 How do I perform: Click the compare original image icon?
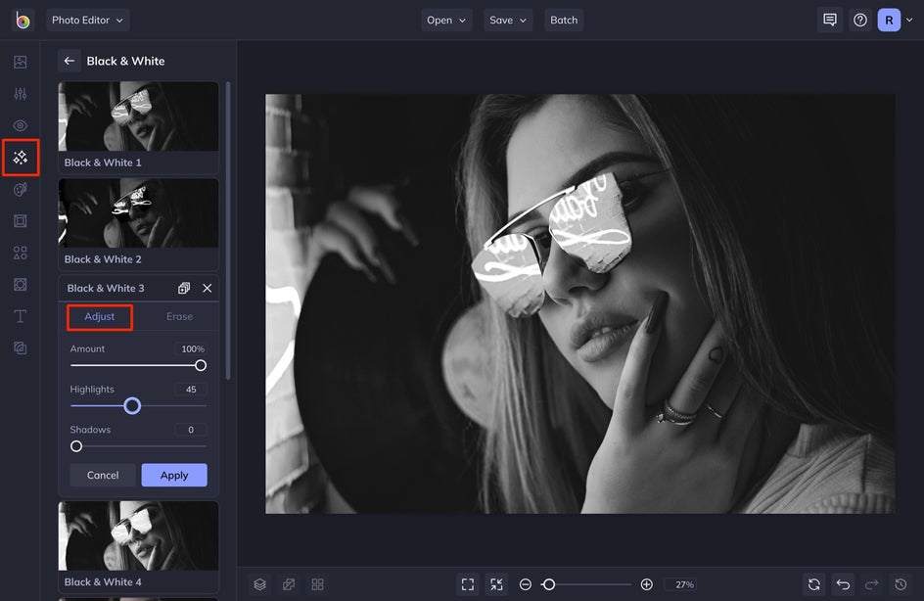[289, 584]
